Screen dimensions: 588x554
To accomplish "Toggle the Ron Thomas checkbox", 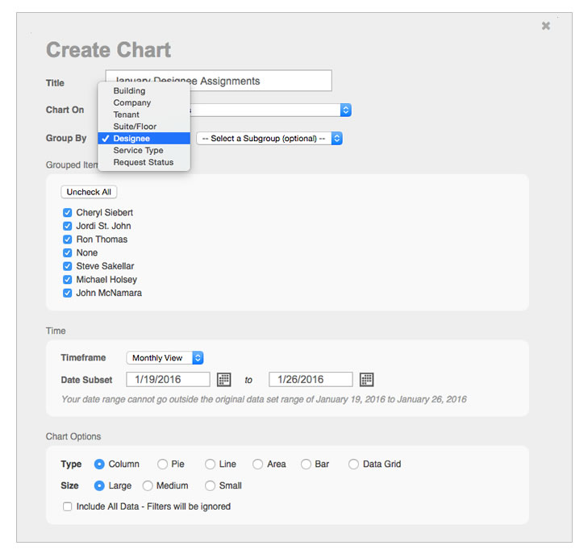I will point(68,240).
